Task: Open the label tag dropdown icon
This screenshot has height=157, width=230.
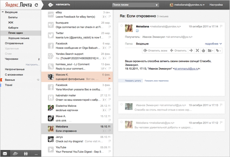Action: tap(218, 51)
